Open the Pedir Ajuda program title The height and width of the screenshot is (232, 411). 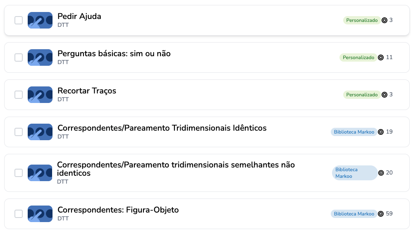point(79,17)
